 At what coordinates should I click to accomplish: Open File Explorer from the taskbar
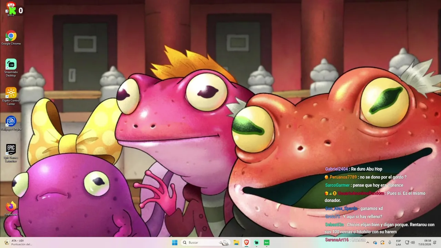point(236,242)
